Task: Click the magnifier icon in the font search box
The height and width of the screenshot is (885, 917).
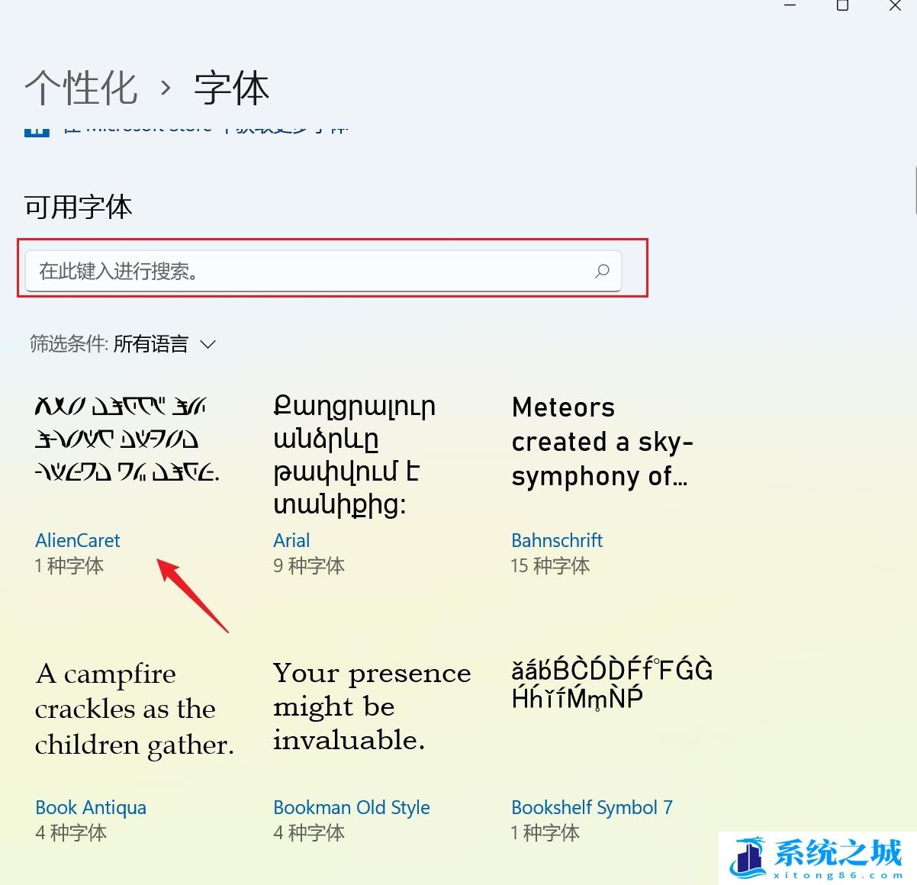Action: click(602, 271)
